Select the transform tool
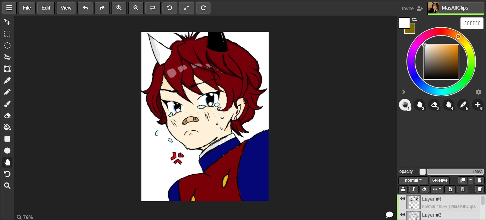This screenshot has width=486, height=220. coord(7,69)
